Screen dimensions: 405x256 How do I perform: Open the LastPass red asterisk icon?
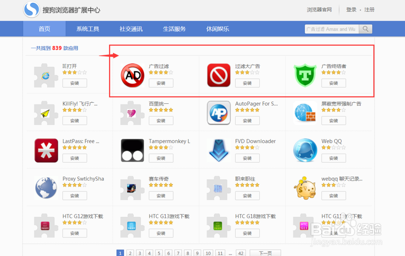pyautogui.click(x=46, y=150)
